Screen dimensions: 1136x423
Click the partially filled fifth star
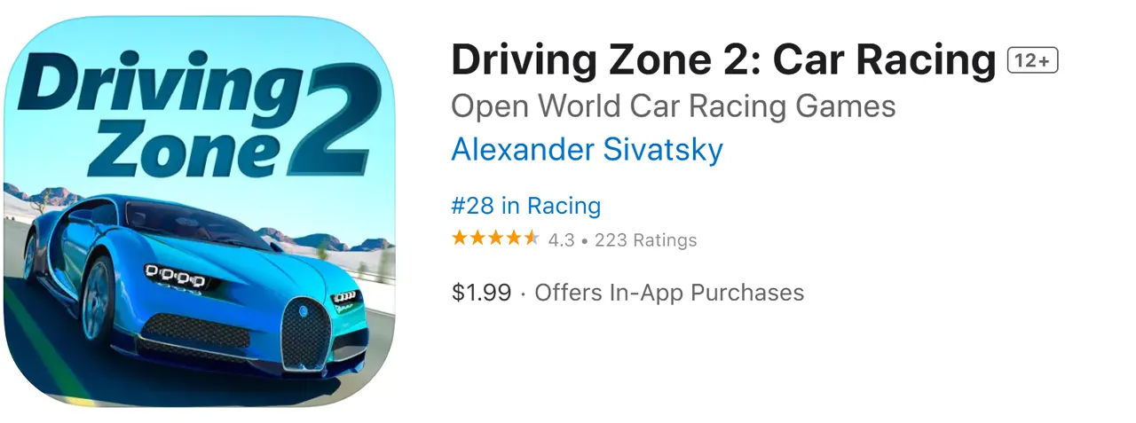pyautogui.click(x=531, y=239)
